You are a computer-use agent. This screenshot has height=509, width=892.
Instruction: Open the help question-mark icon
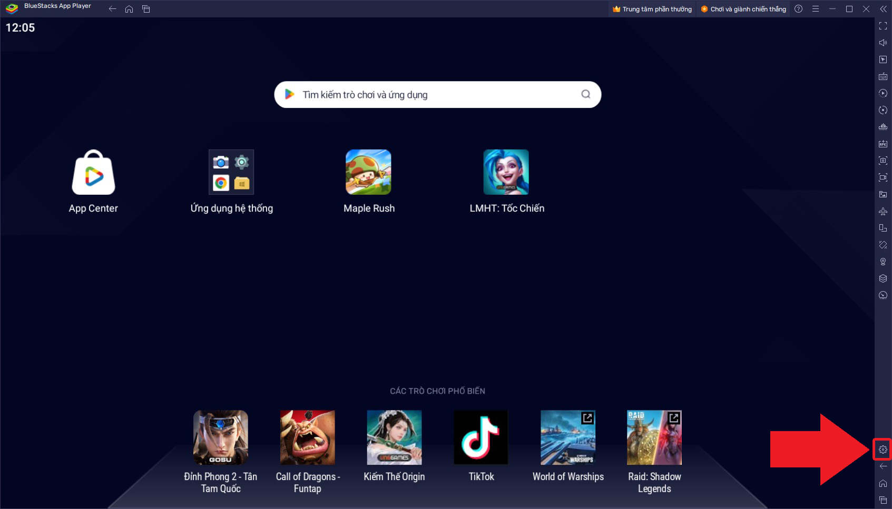tap(799, 9)
